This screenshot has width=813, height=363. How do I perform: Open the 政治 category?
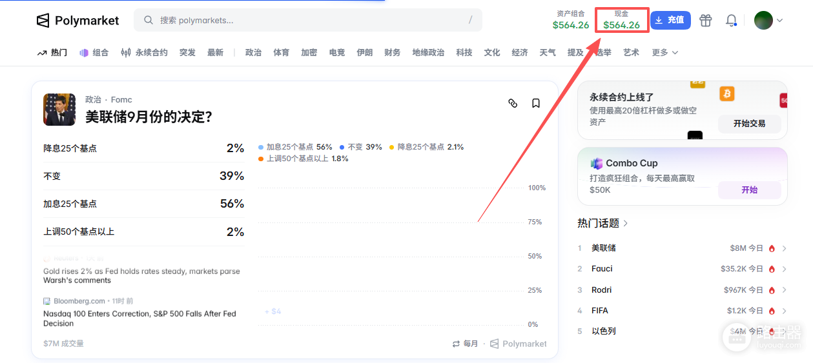tap(253, 52)
